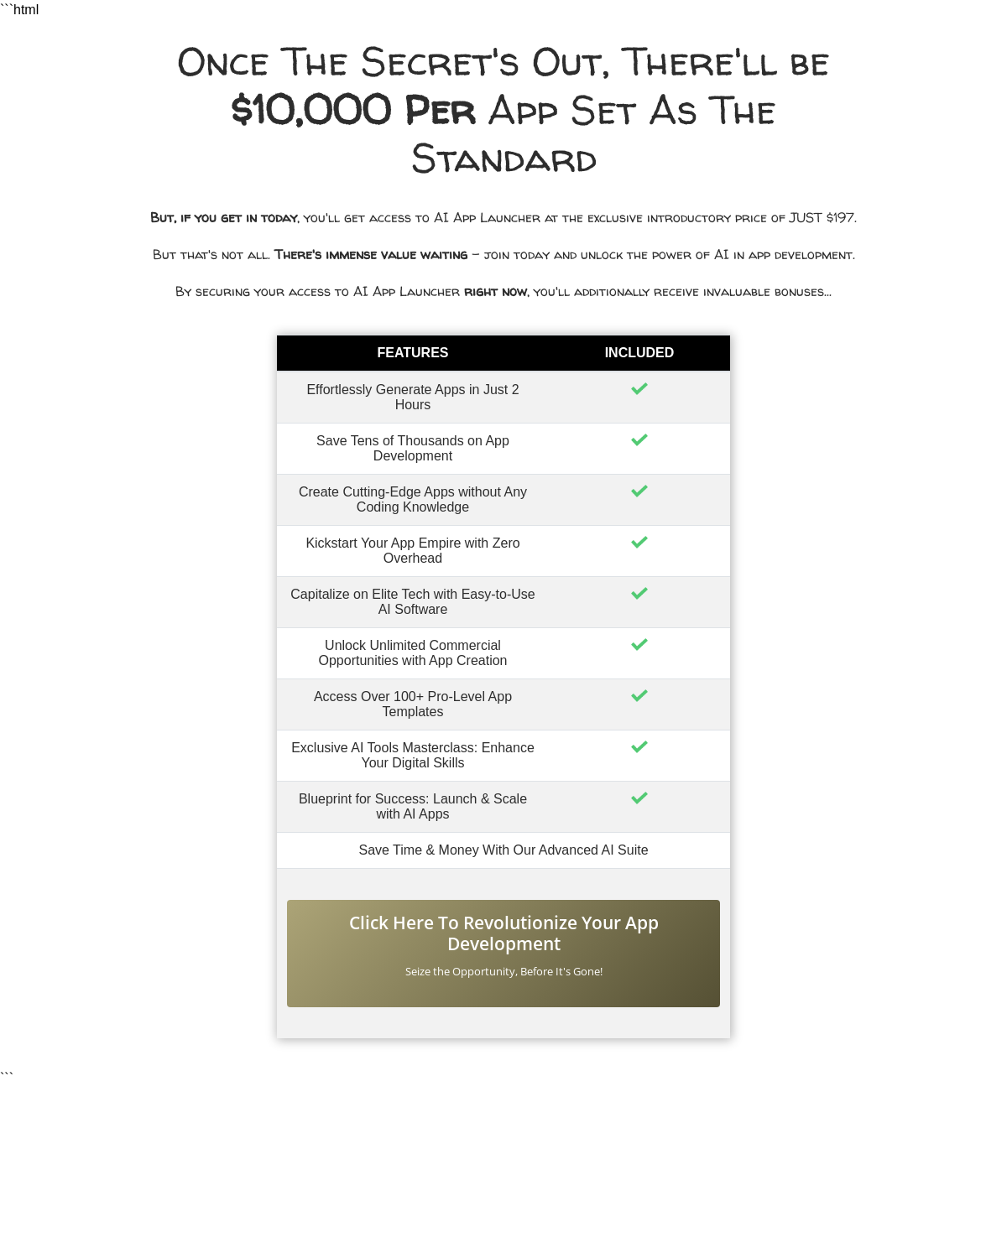Click the FEATURES column header
1007x1258 pixels.
coord(413,353)
